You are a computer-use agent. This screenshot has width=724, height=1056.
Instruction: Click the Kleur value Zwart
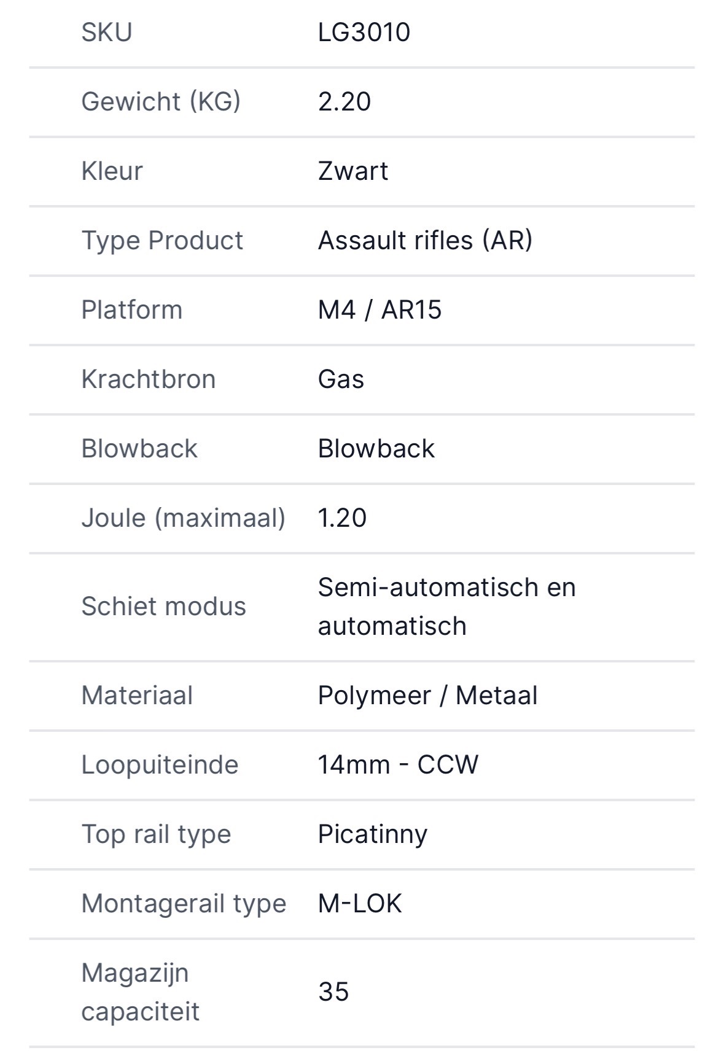352,171
